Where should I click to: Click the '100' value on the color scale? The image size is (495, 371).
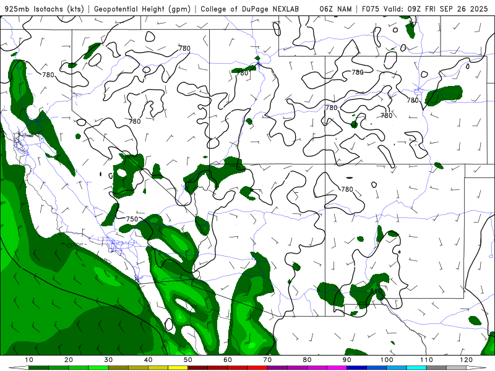pos(387,360)
